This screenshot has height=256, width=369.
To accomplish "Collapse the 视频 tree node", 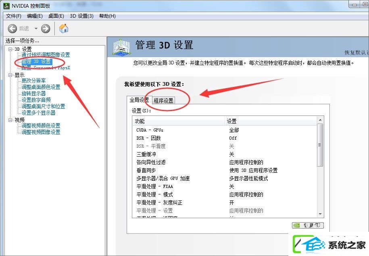I will coord(10,120).
